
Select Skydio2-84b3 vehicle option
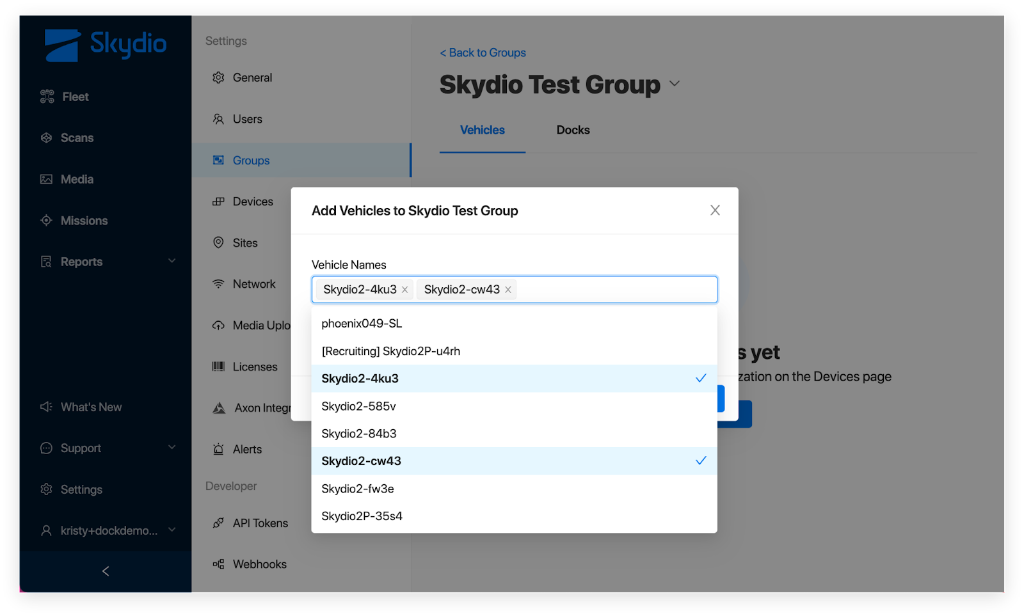[x=514, y=434]
